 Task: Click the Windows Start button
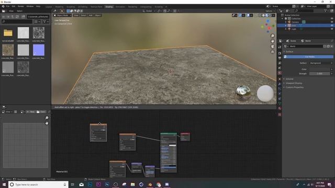pyautogui.click(x=4, y=184)
